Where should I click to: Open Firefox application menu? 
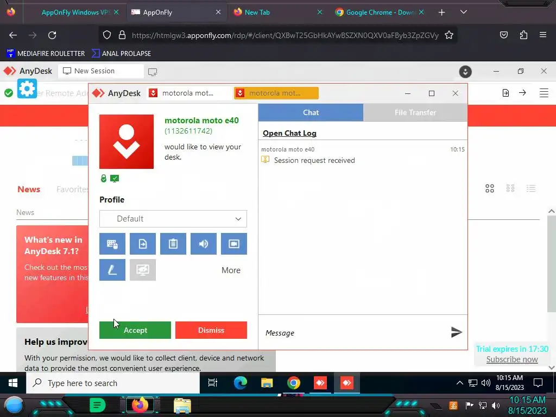(x=543, y=35)
